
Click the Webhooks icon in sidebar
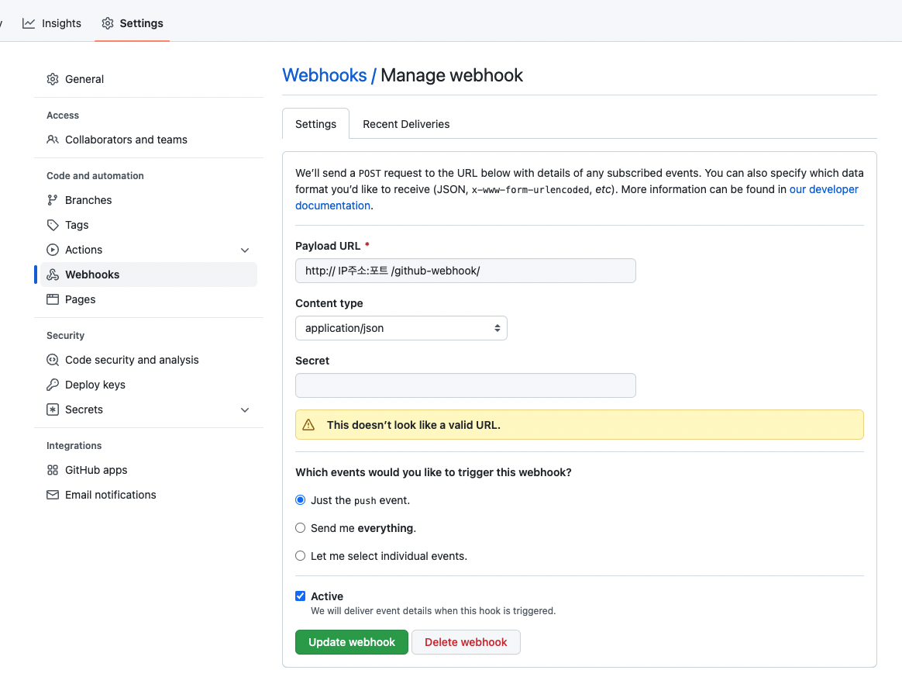pyautogui.click(x=53, y=275)
